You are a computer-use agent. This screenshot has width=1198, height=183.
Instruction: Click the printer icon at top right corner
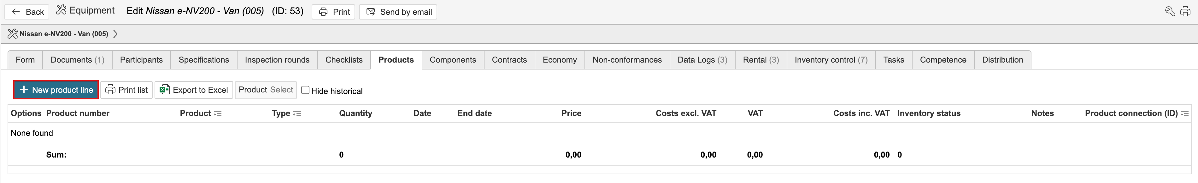[1185, 12]
